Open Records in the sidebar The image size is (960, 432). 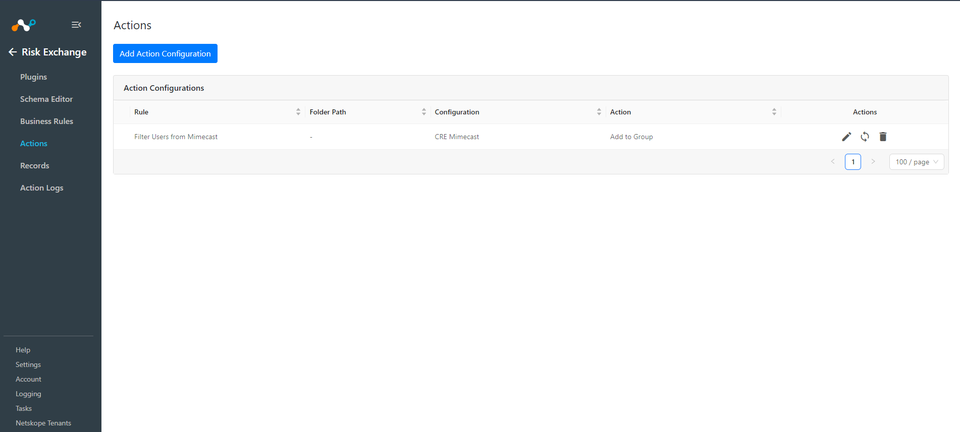click(34, 165)
